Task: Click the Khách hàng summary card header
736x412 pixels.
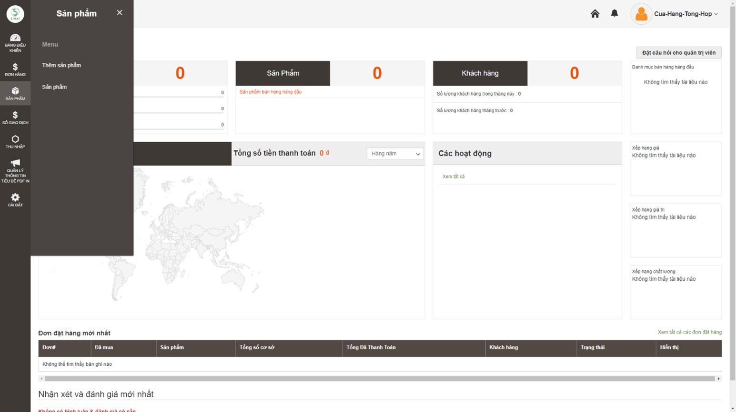Action: pyautogui.click(x=480, y=73)
